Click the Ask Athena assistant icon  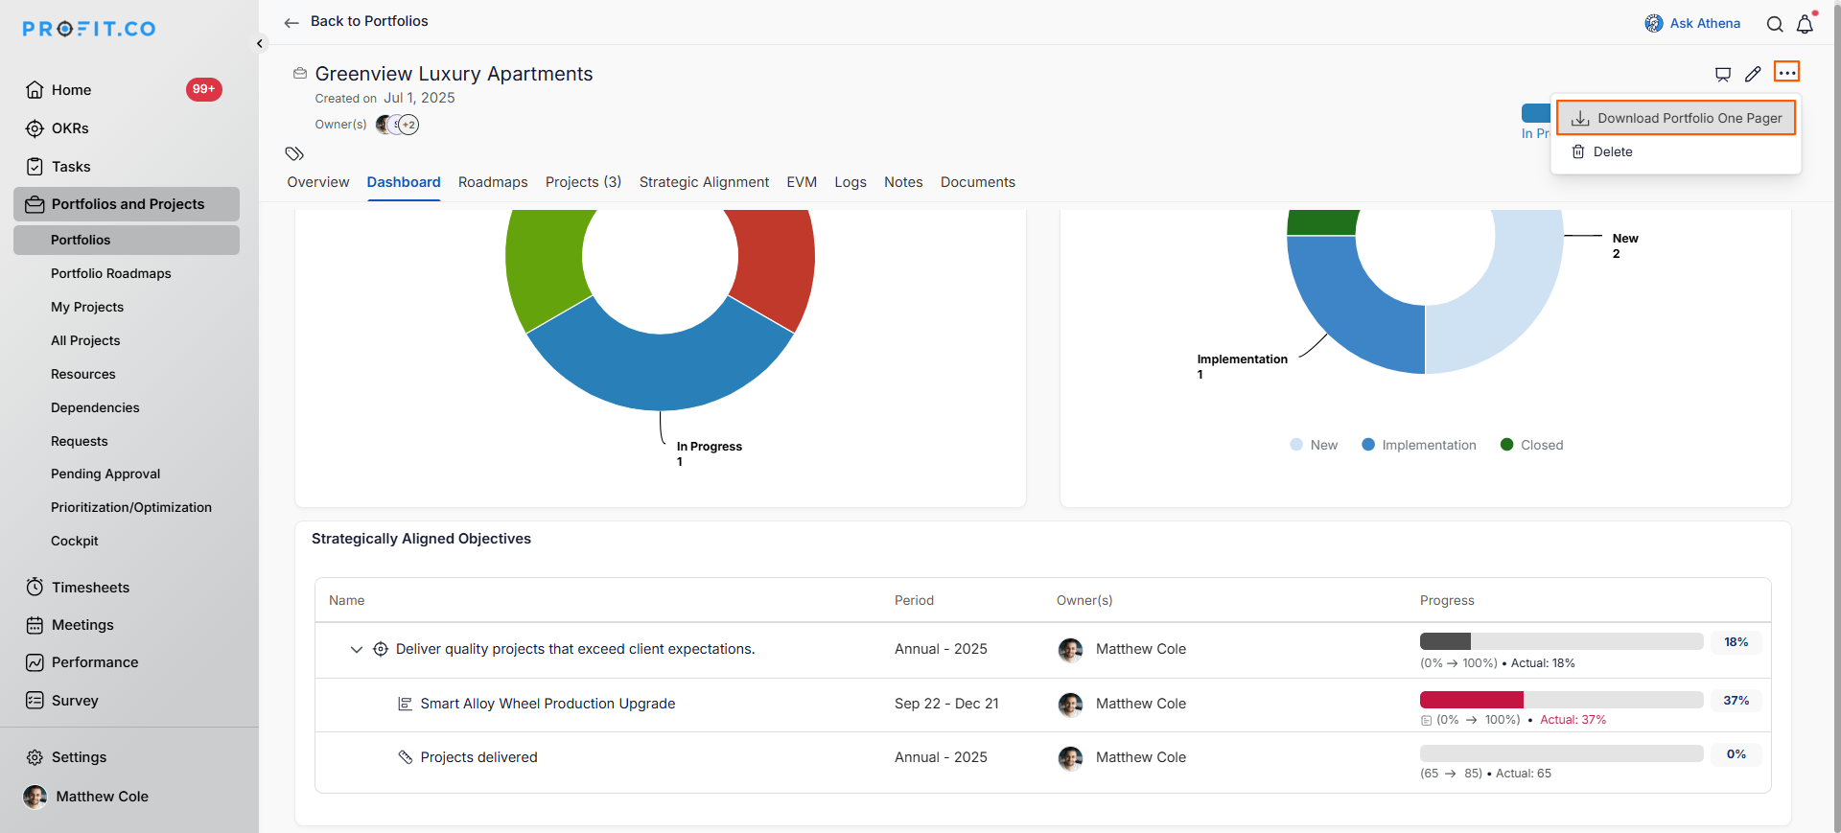[1654, 24]
